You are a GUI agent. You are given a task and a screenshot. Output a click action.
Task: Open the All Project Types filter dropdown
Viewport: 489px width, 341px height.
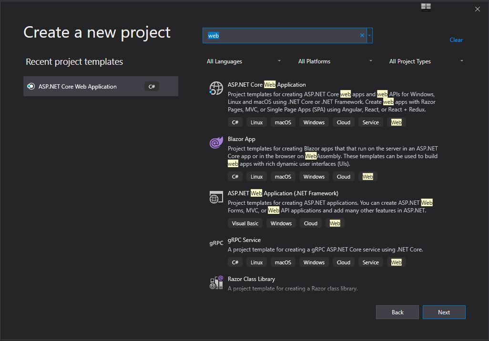coord(426,61)
